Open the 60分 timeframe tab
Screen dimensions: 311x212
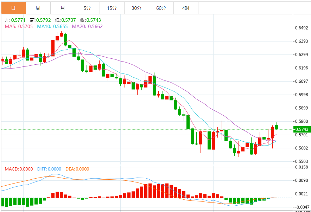(x=161, y=8)
